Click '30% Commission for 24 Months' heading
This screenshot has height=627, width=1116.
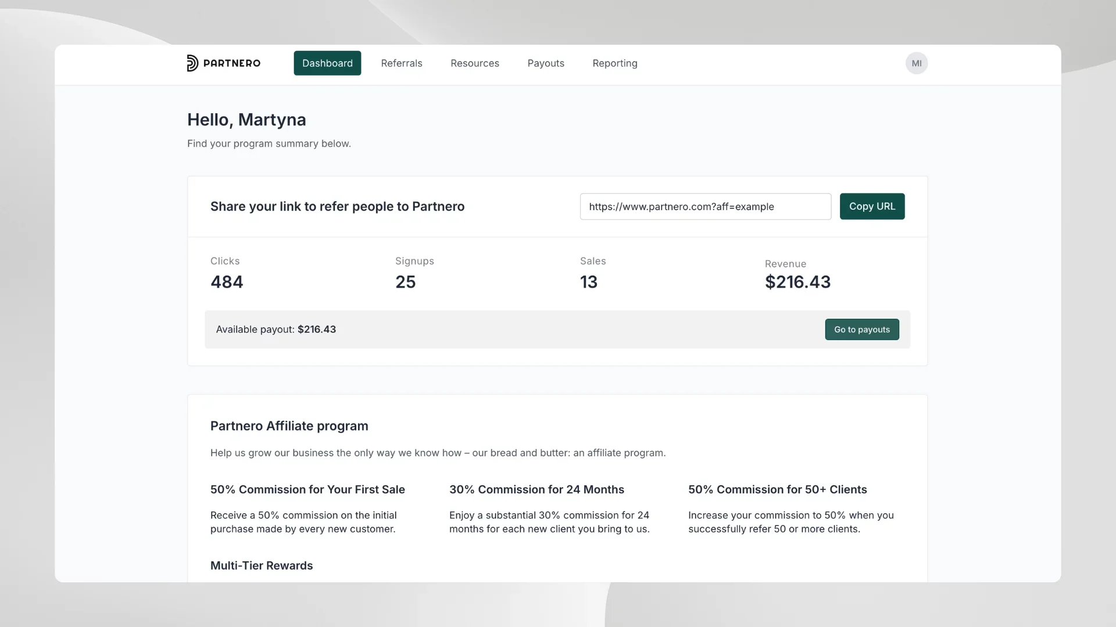tap(536, 489)
